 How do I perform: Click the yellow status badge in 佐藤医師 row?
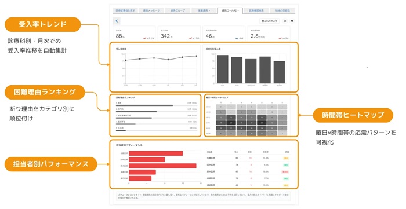(286, 158)
